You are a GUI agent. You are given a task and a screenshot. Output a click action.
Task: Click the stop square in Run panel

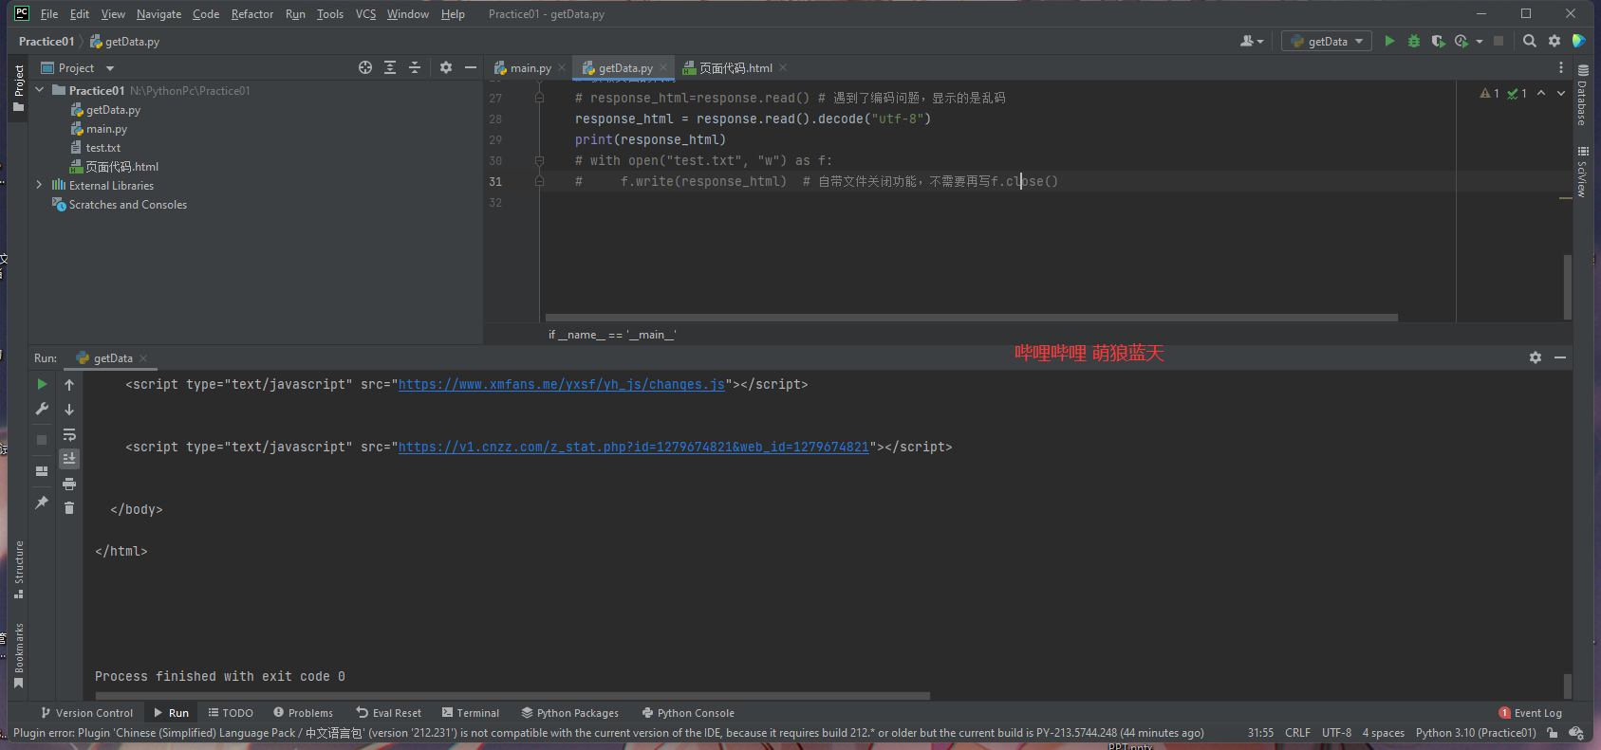tap(42, 440)
